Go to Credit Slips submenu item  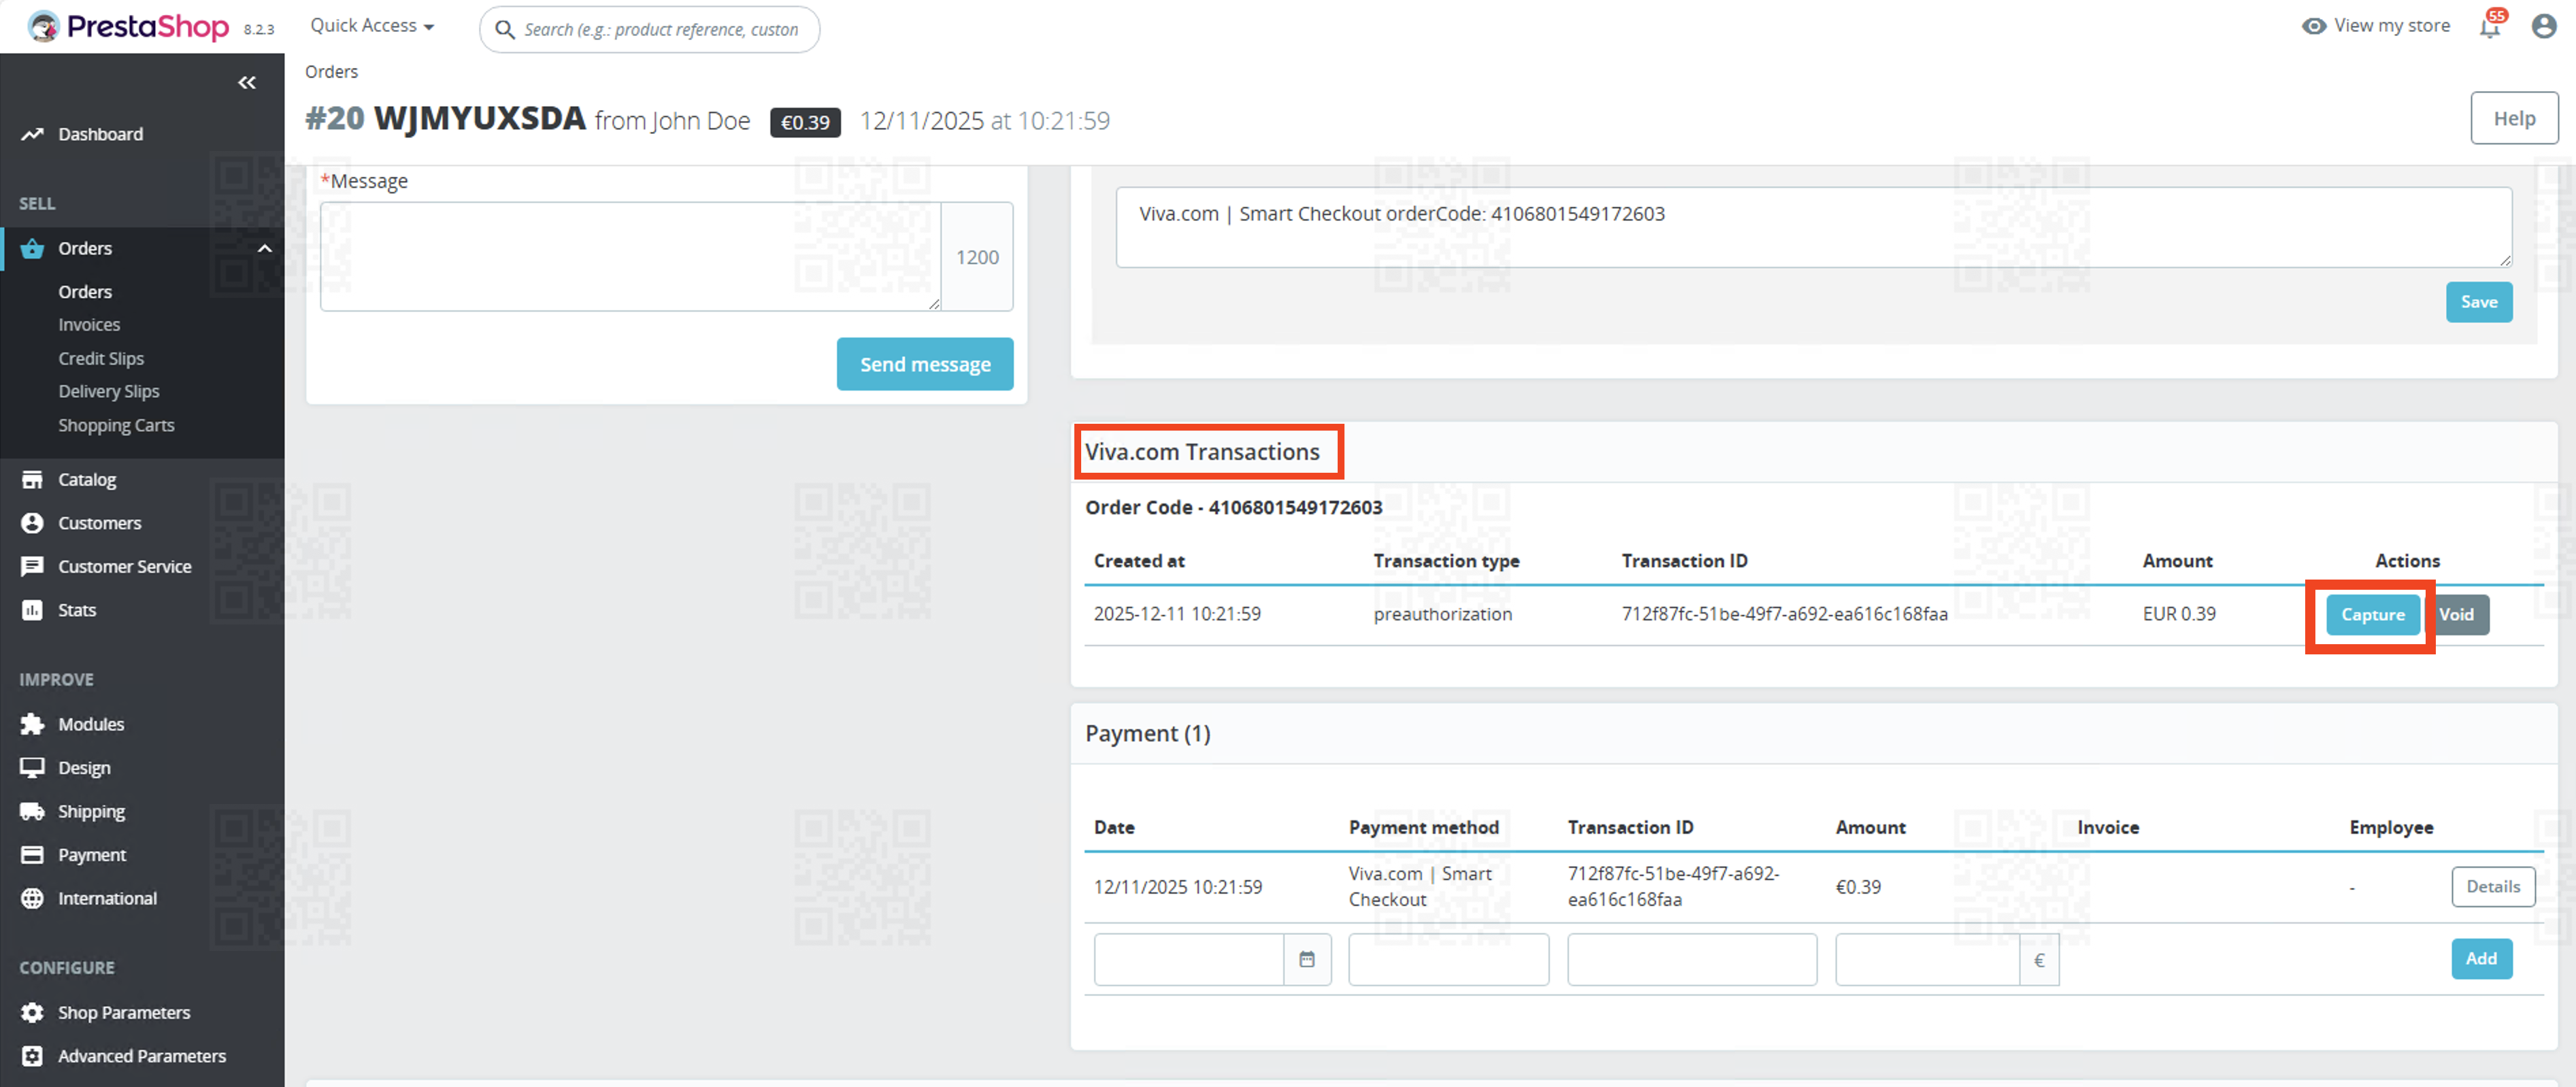101,358
